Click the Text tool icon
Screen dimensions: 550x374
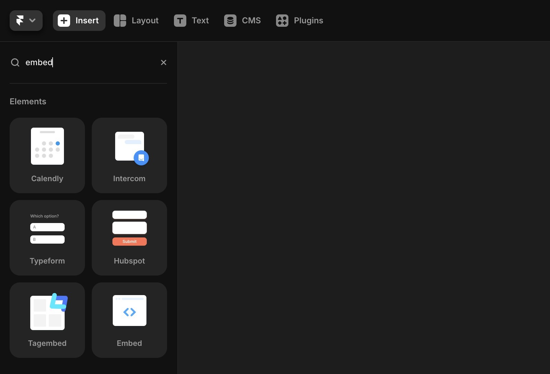(x=179, y=21)
